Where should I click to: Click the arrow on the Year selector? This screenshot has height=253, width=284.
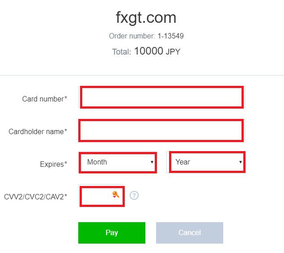pos(241,162)
